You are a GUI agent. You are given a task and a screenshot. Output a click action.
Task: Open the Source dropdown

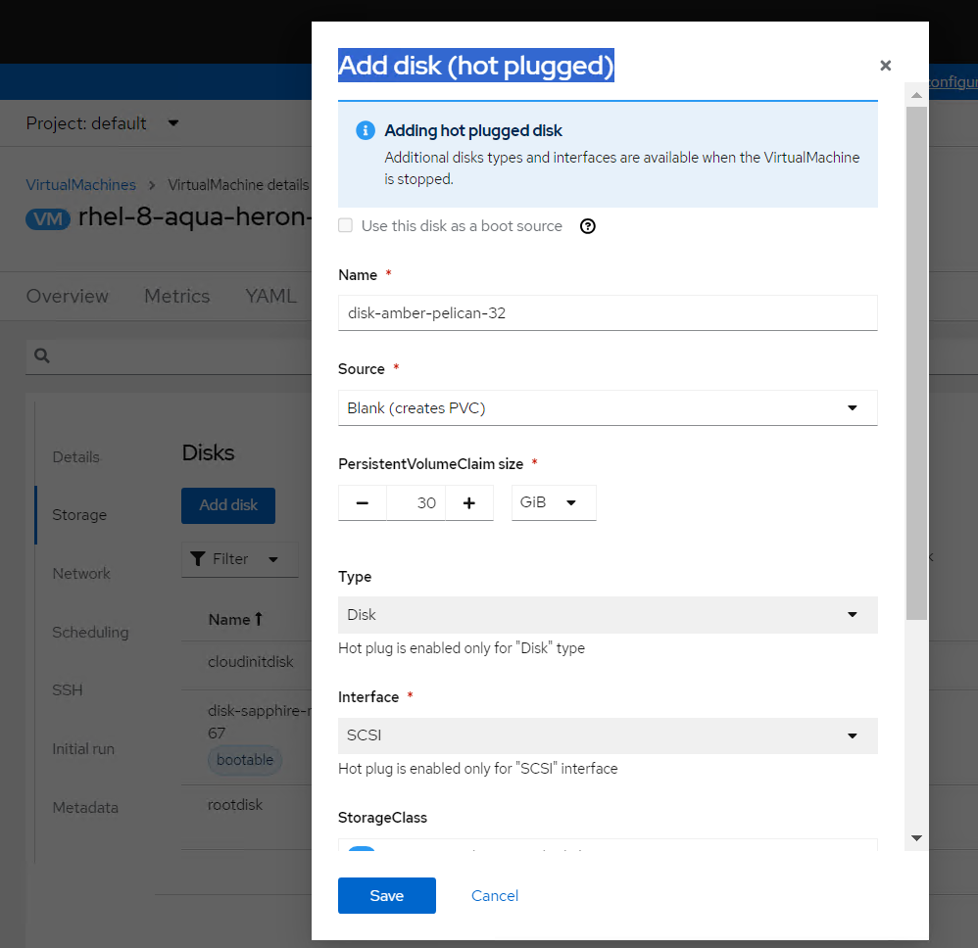pos(608,408)
